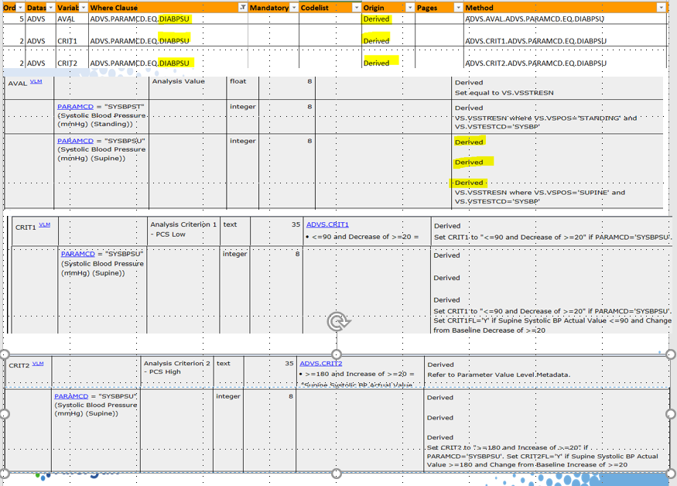
Task: Select cell ADVS.CRIT2.ADVS.PARAMCD.EQ.DIABPSU in Method column
Action: pyautogui.click(x=566, y=57)
